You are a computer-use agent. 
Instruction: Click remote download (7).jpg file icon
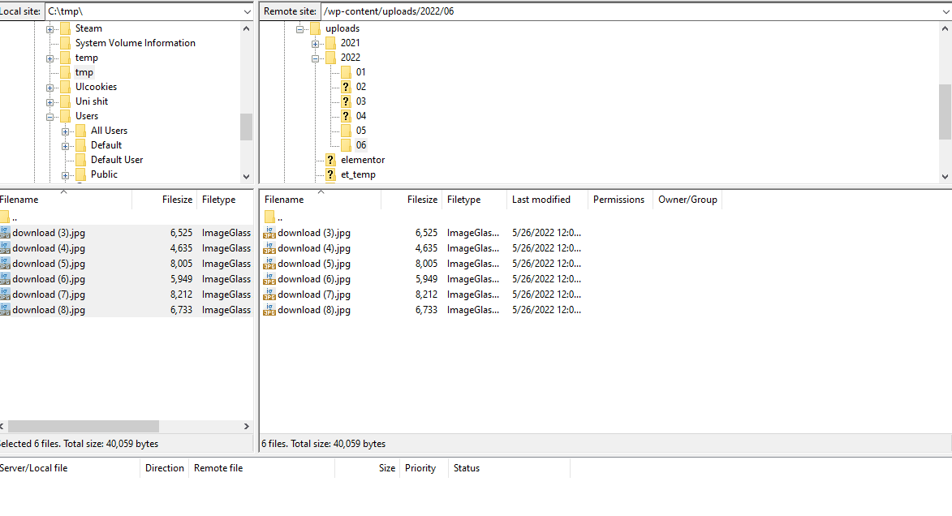pyautogui.click(x=269, y=295)
